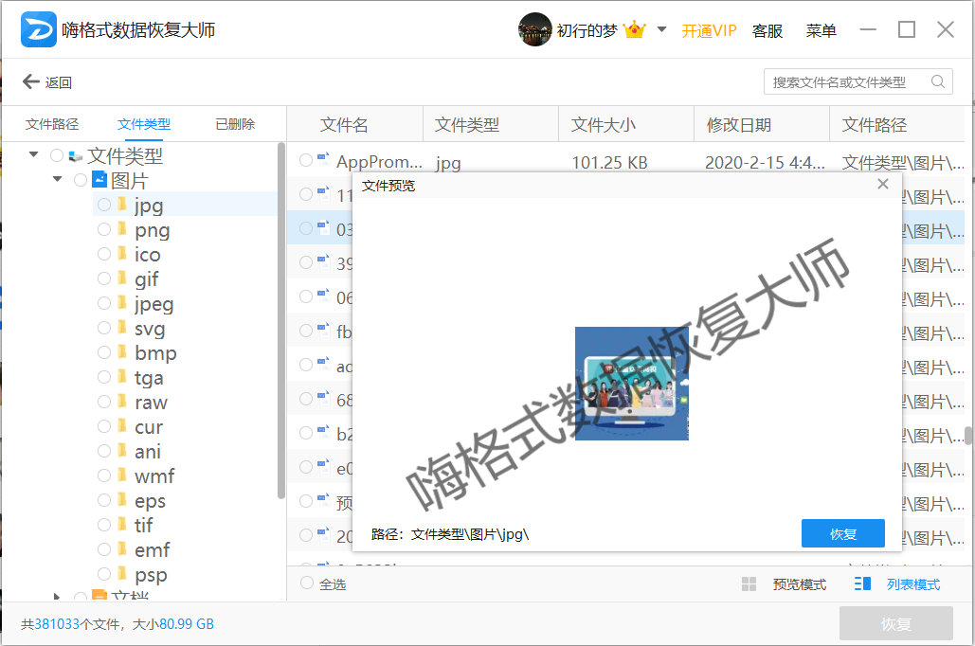Screen dimensions: 975x646
Task: Click 恢复 button in preview dialog
Action: pyautogui.click(x=842, y=533)
